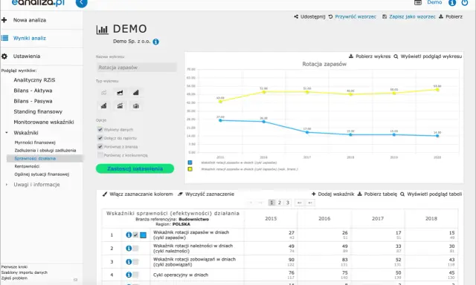The width and height of the screenshot is (476, 285).
Task: Click the last page arrow in pagination
Action: 310,203
